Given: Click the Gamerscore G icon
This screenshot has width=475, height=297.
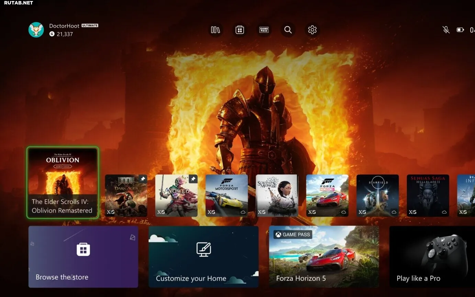Looking at the screenshot, I should (52, 34).
